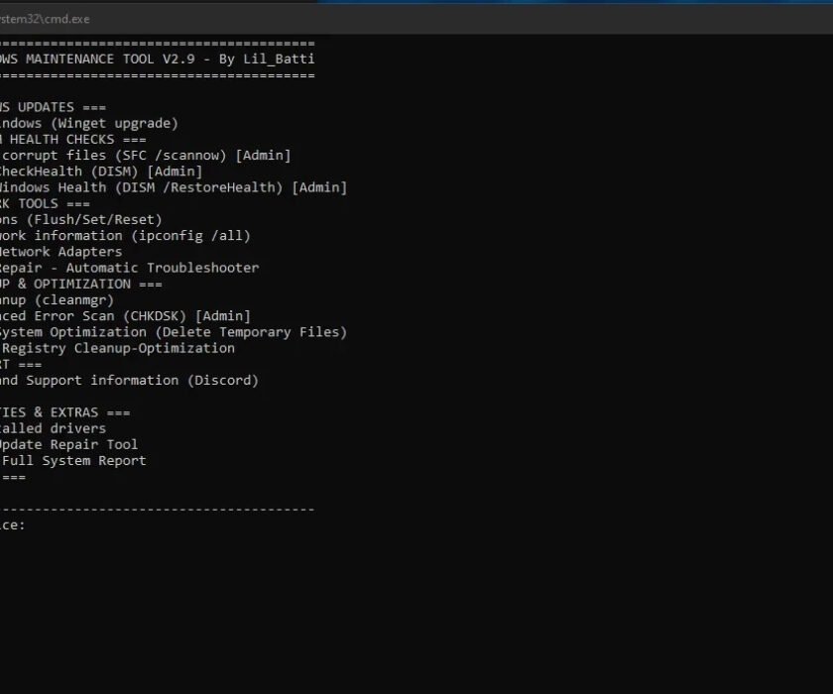
Task: Select 'System Optimization (Delete Temporary Files)' line
Action: pos(174,332)
